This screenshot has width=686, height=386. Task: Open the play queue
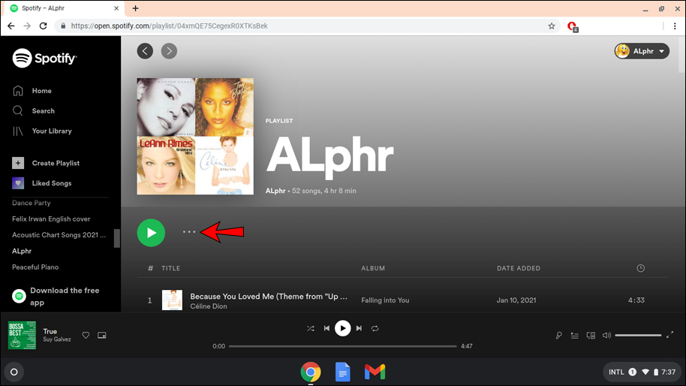(574, 335)
